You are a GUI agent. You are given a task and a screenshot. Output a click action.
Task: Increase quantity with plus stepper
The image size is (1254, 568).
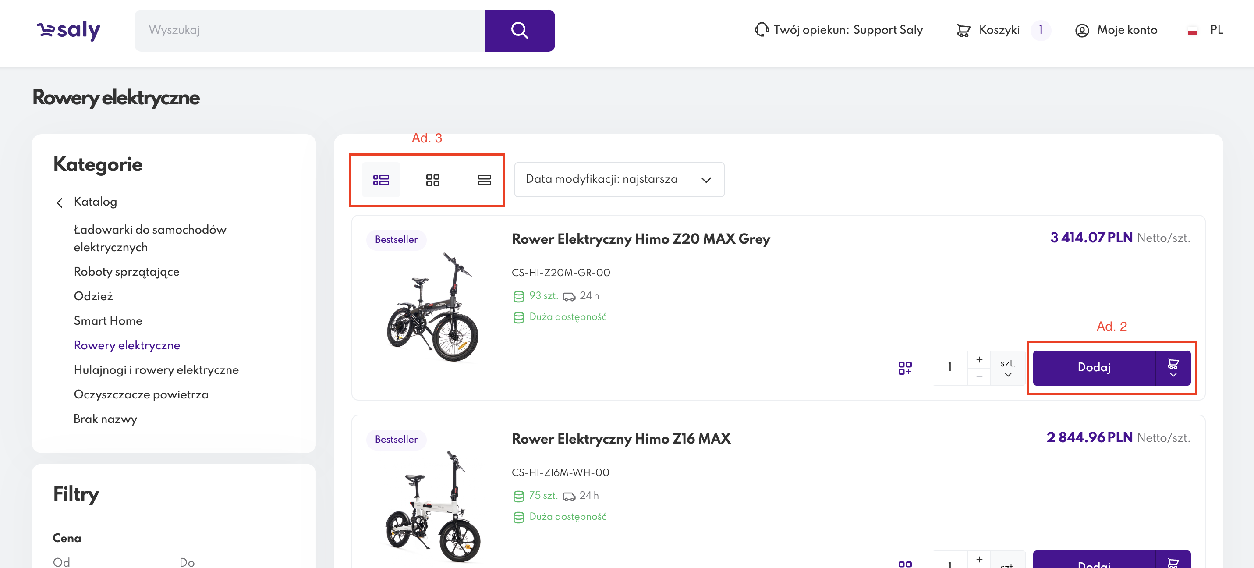(979, 359)
